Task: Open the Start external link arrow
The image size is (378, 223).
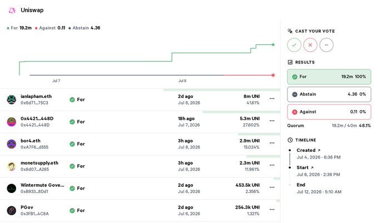Action: [x=312, y=167]
